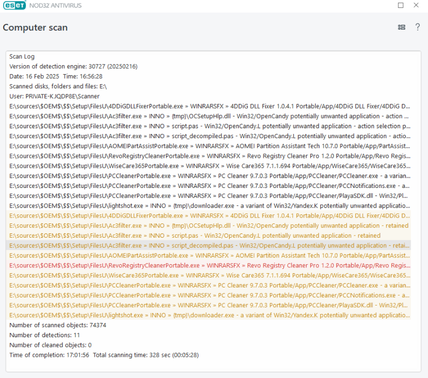Select the red RevoRegistryCleanerPortable.exe row
The width and height of the screenshot is (428, 378).
tap(208, 265)
